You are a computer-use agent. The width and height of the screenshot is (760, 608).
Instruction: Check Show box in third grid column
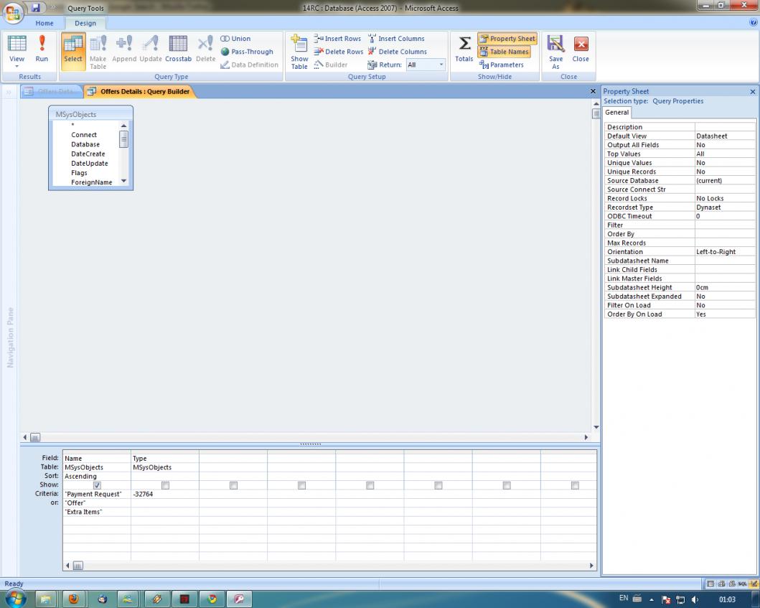pos(234,485)
